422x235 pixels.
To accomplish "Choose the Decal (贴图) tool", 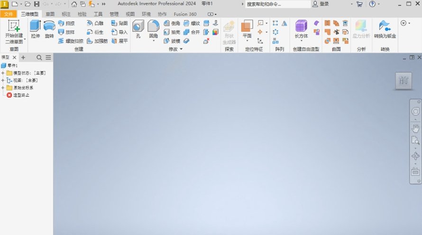I will point(119,23).
